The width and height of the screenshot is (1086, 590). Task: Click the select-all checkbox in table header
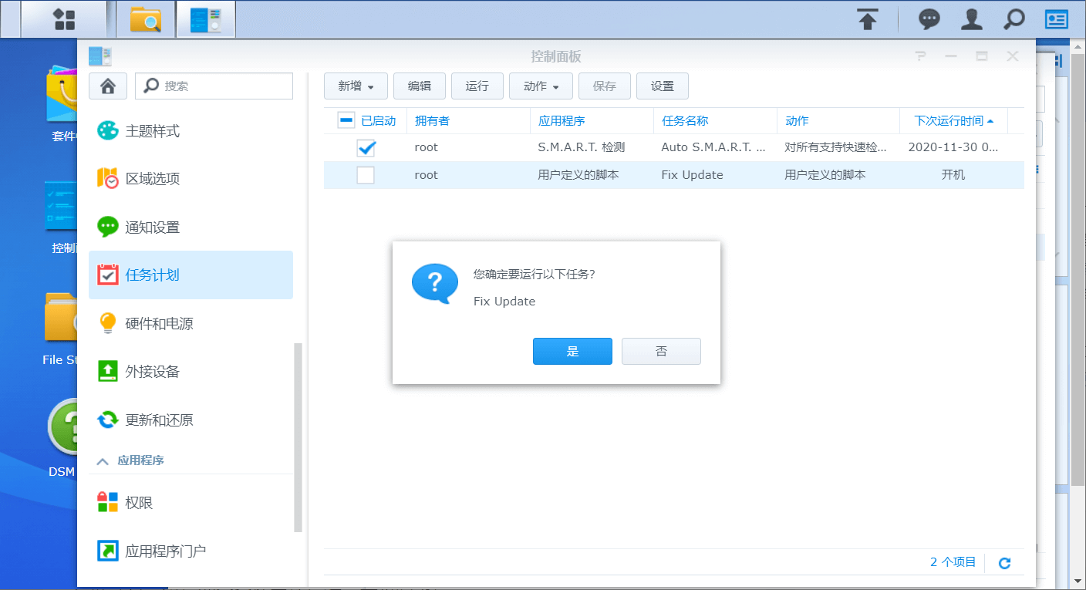pos(344,120)
